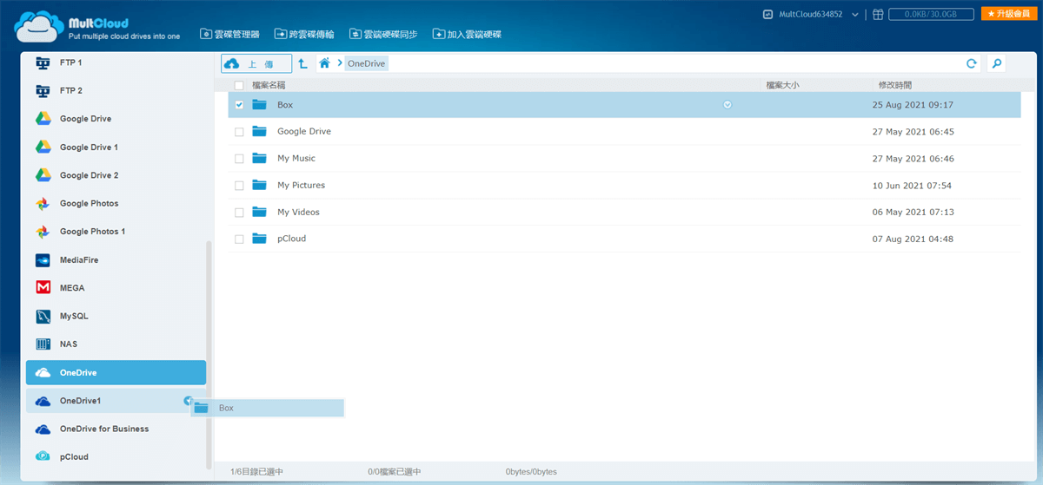Check the My Pictures folder checkbox

(x=239, y=186)
